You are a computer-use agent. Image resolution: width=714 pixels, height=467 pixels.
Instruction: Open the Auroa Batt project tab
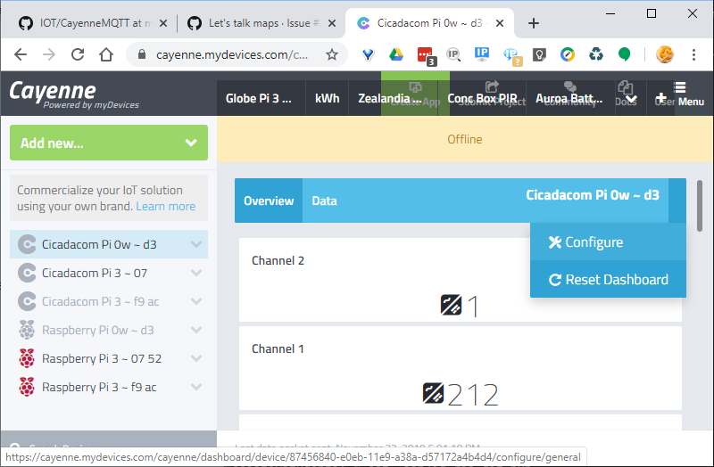pos(570,98)
